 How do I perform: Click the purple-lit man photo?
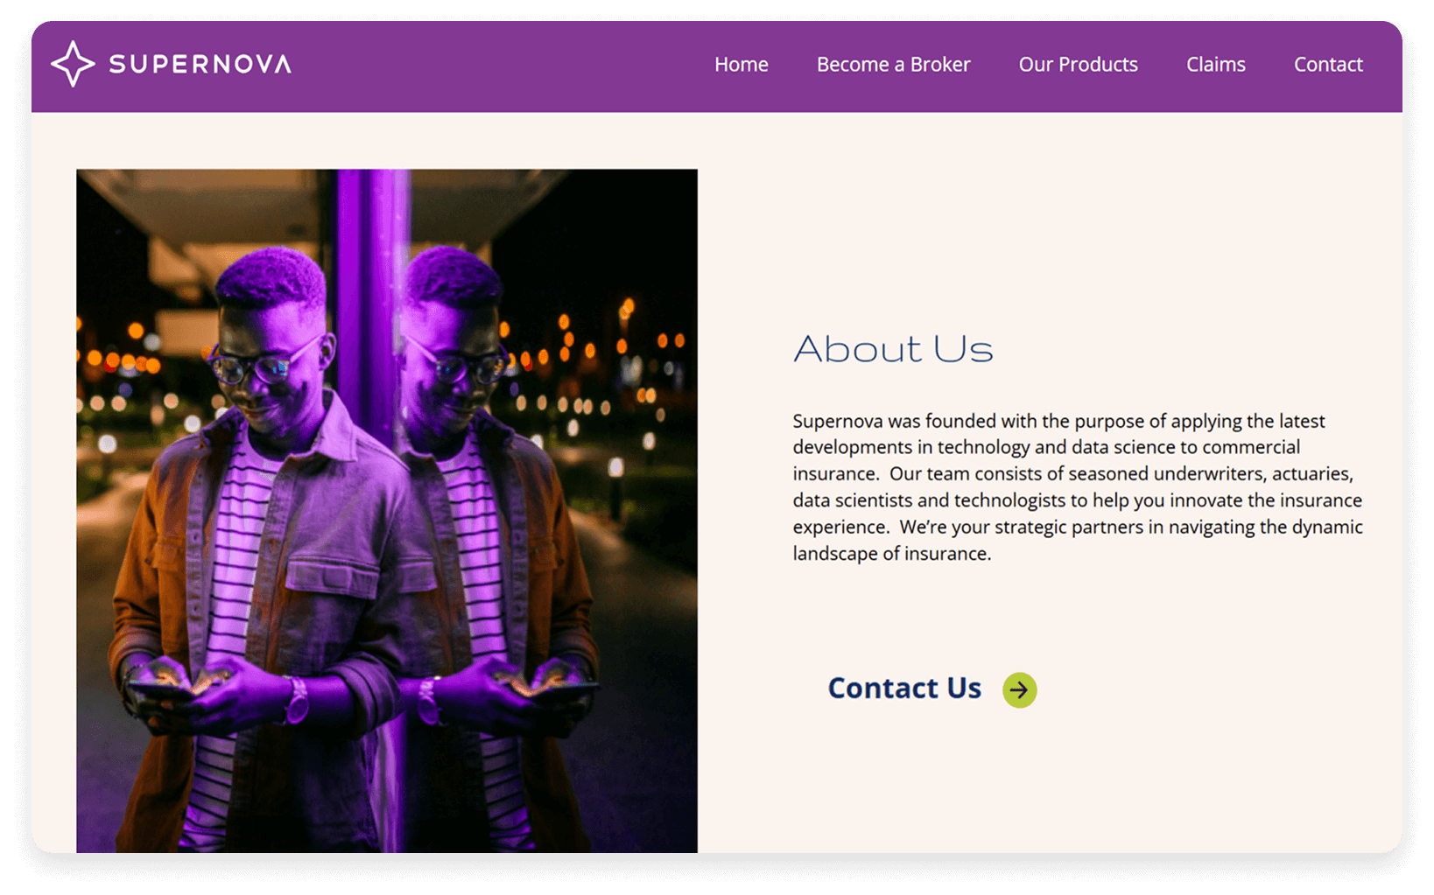(x=387, y=511)
